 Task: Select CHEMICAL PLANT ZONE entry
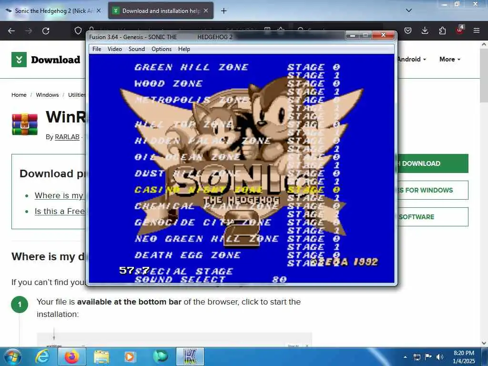[x=206, y=206]
